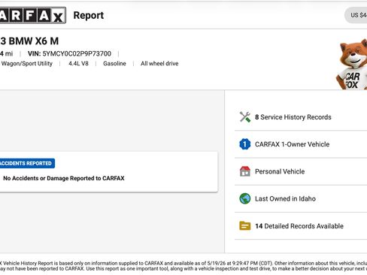Click the globe Last Owned icon
The width and height of the screenshot is (367, 275).
click(245, 198)
